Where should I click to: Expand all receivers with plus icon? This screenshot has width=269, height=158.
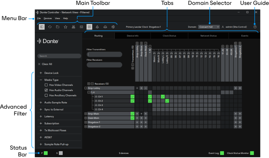pyautogui.click(x=89, y=84)
